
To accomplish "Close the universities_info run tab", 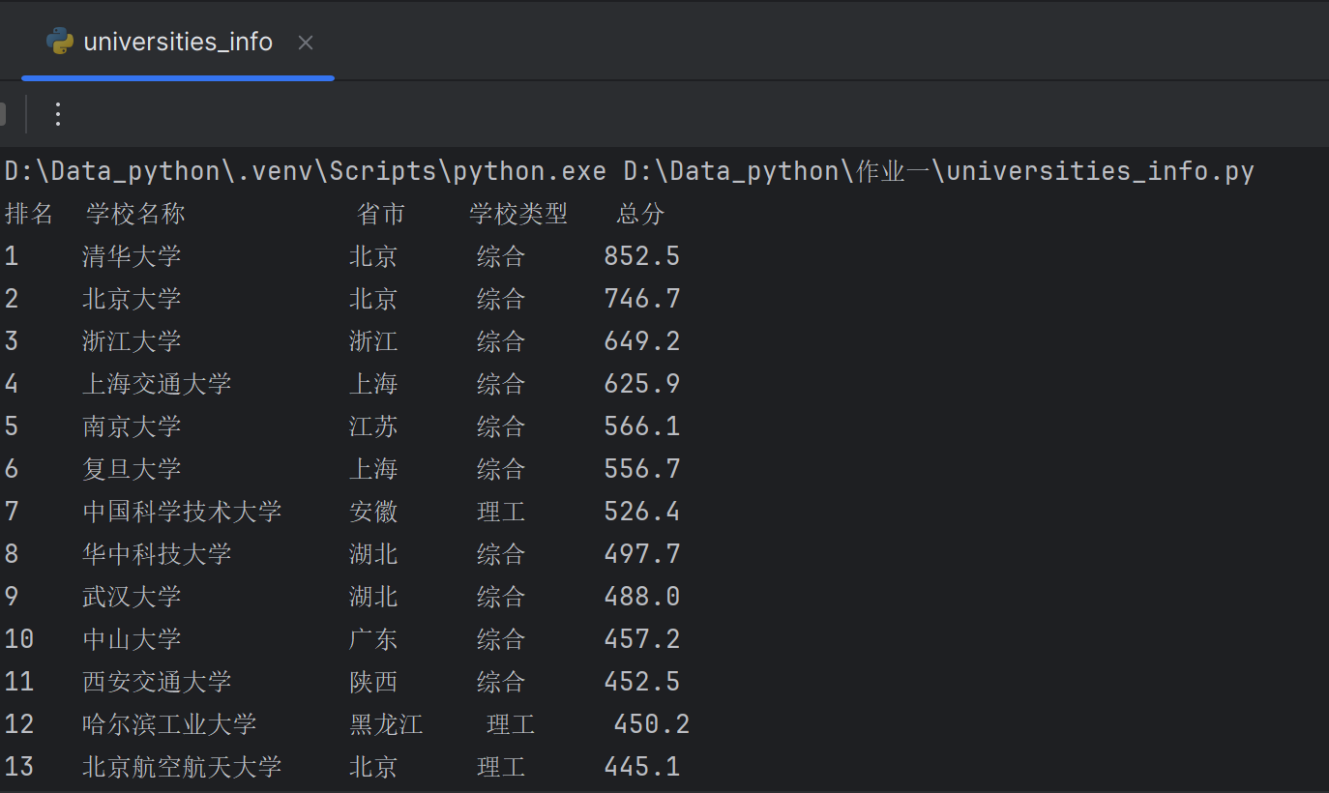I will tap(306, 43).
